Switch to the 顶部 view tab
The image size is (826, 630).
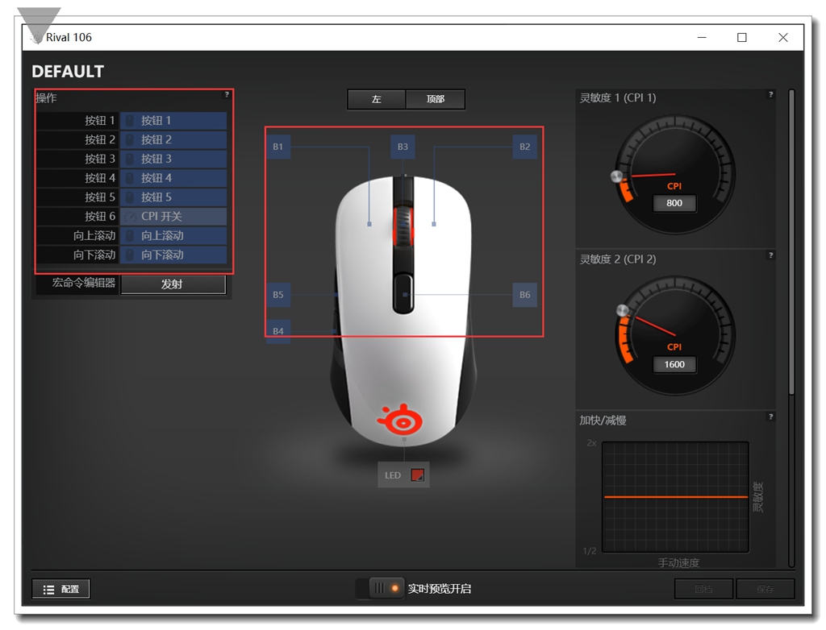436,99
